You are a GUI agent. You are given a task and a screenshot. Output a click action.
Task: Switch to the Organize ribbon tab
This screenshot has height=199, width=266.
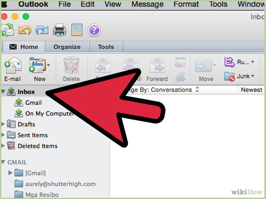tap(67, 47)
